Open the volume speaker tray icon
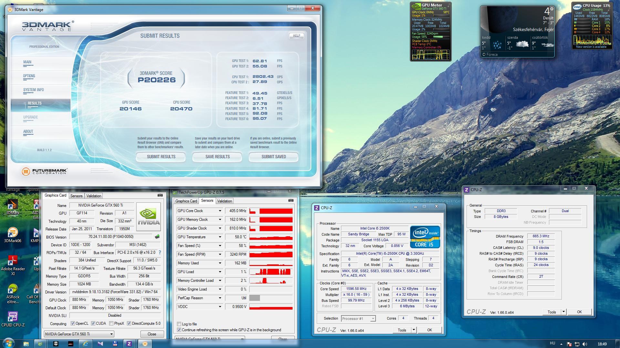This screenshot has height=348, width=620. [585, 344]
